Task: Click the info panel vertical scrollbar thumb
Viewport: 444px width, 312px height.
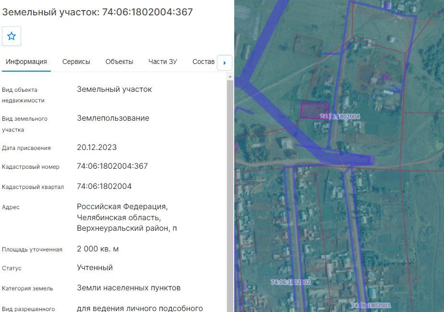Action: [230, 196]
